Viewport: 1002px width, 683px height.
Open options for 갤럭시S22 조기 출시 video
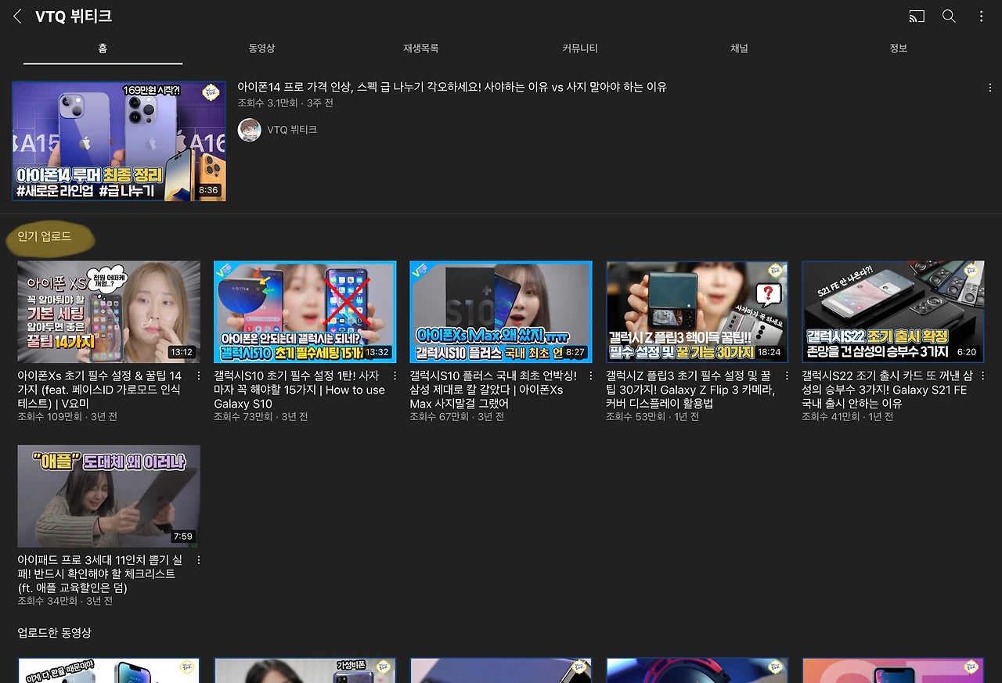(x=983, y=376)
